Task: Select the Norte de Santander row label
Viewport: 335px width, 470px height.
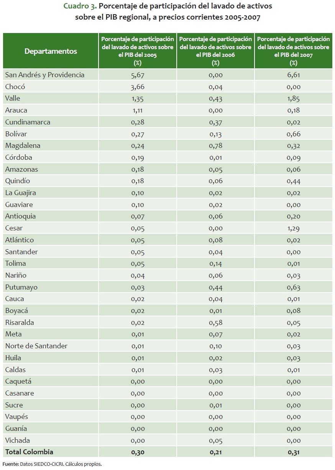Action: click(36, 346)
